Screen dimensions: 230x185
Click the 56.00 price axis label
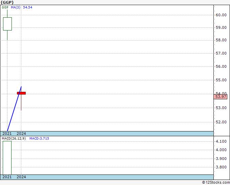(221, 66)
